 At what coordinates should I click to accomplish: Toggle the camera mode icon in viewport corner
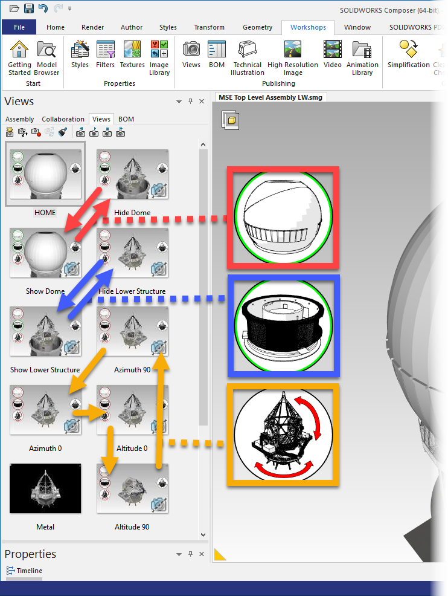[231, 120]
